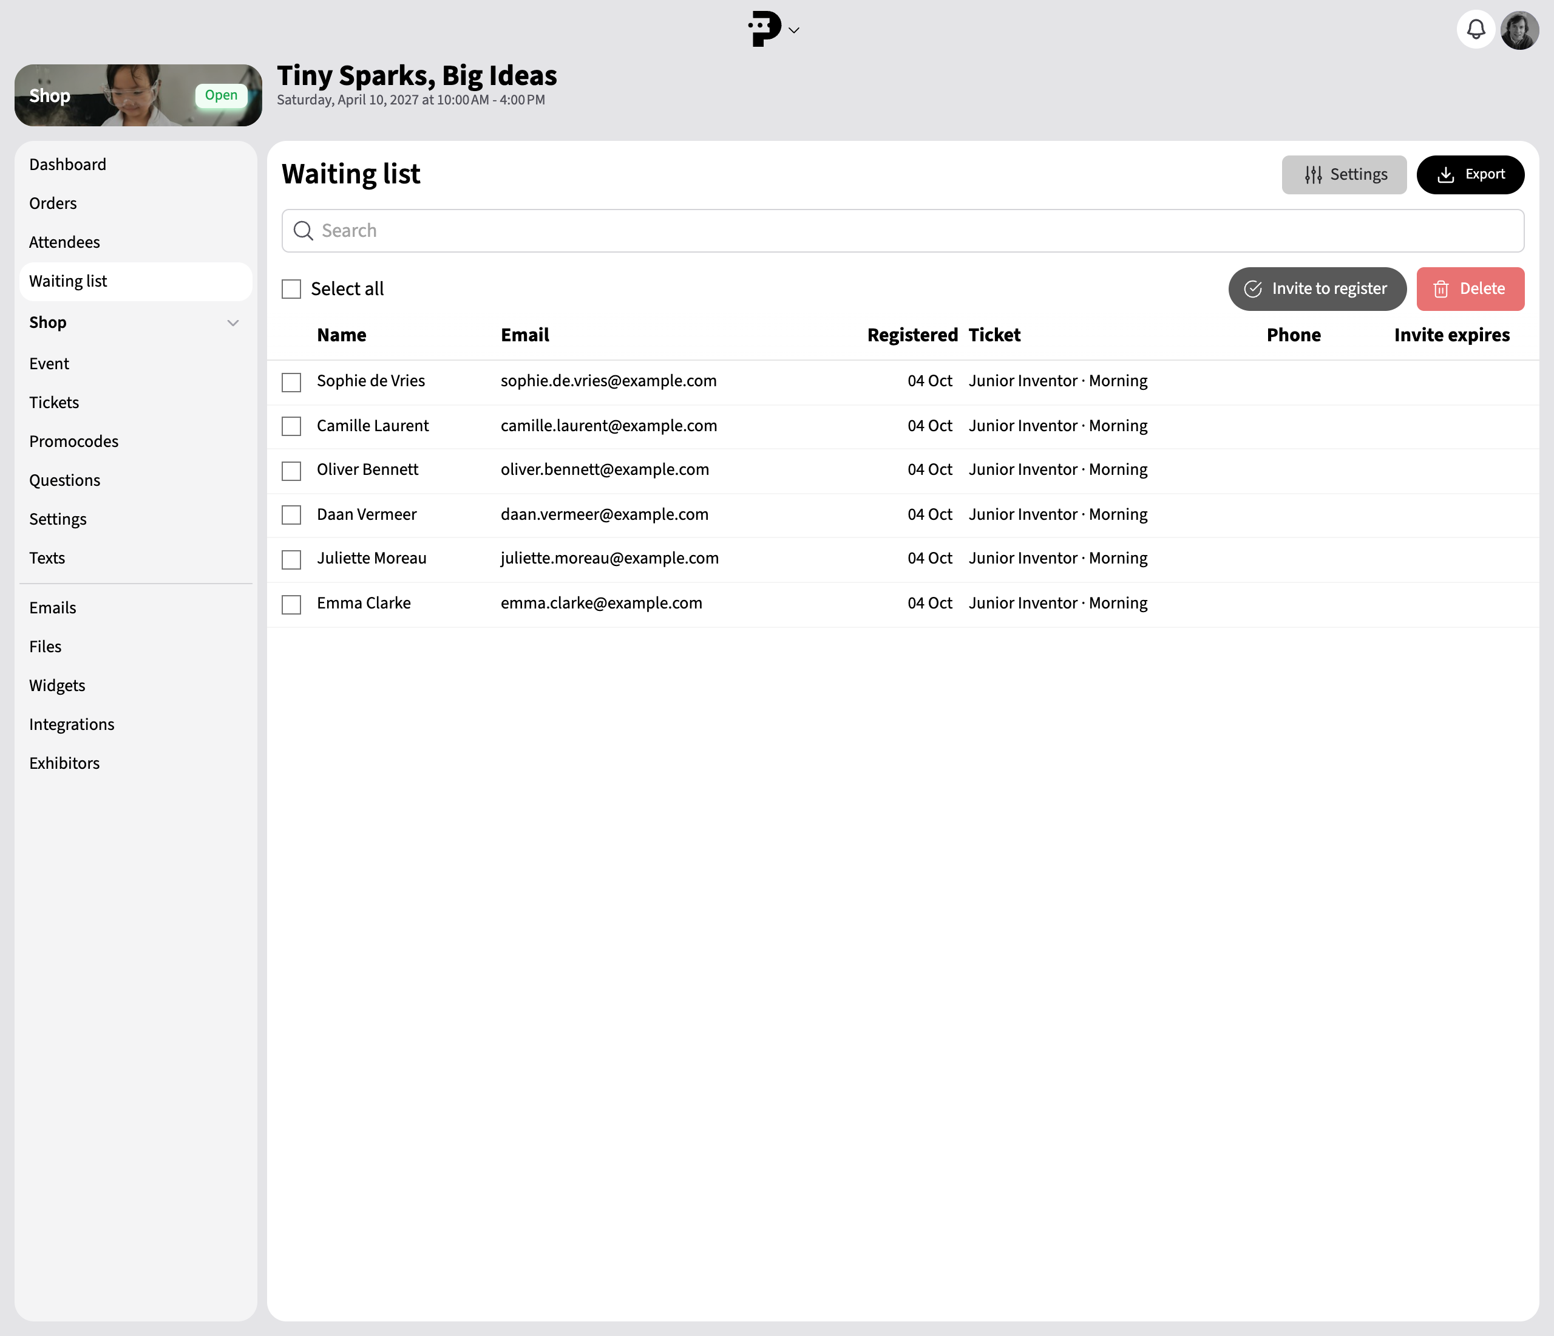Open waiting list Settings button

click(x=1344, y=175)
